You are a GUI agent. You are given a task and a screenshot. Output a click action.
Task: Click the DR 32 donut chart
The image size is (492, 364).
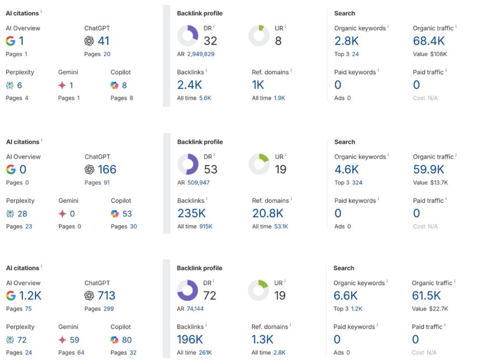(188, 35)
